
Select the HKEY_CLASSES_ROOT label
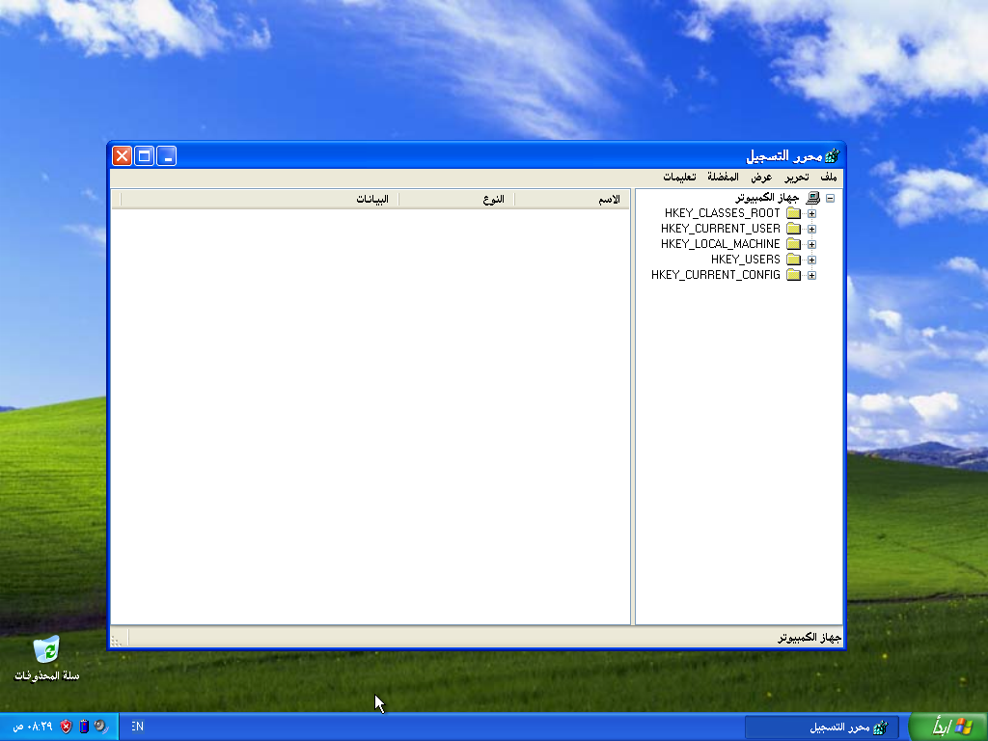pos(722,213)
